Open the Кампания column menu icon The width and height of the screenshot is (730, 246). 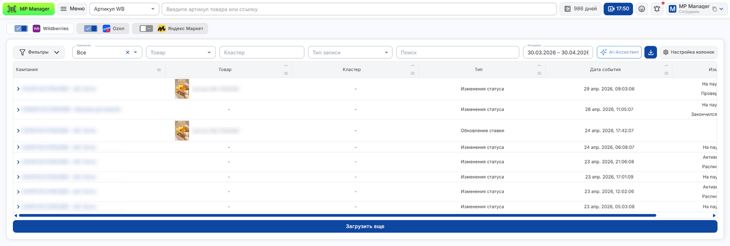coord(159,70)
